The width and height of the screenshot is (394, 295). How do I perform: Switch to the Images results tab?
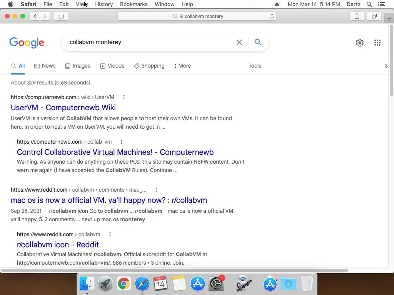[78, 66]
